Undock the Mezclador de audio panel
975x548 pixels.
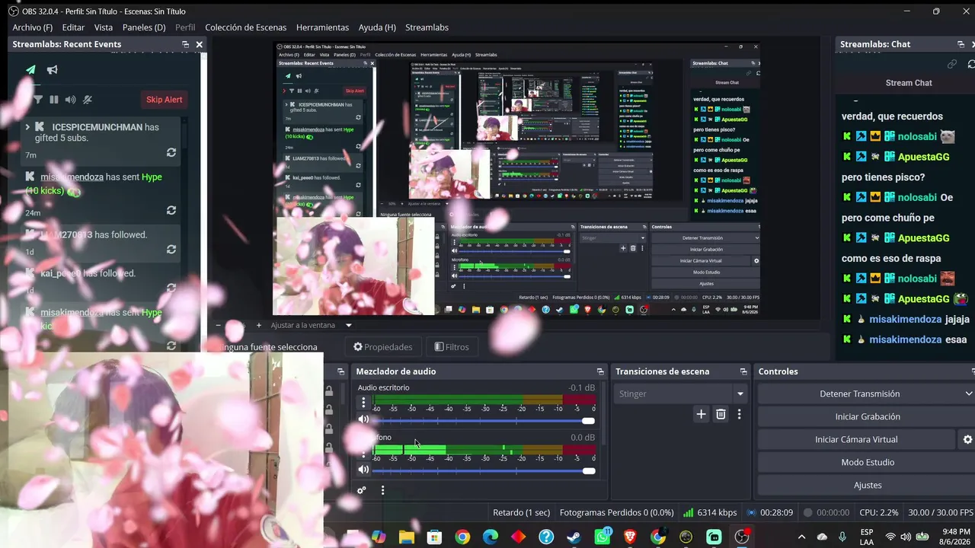(x=600, y=371)
